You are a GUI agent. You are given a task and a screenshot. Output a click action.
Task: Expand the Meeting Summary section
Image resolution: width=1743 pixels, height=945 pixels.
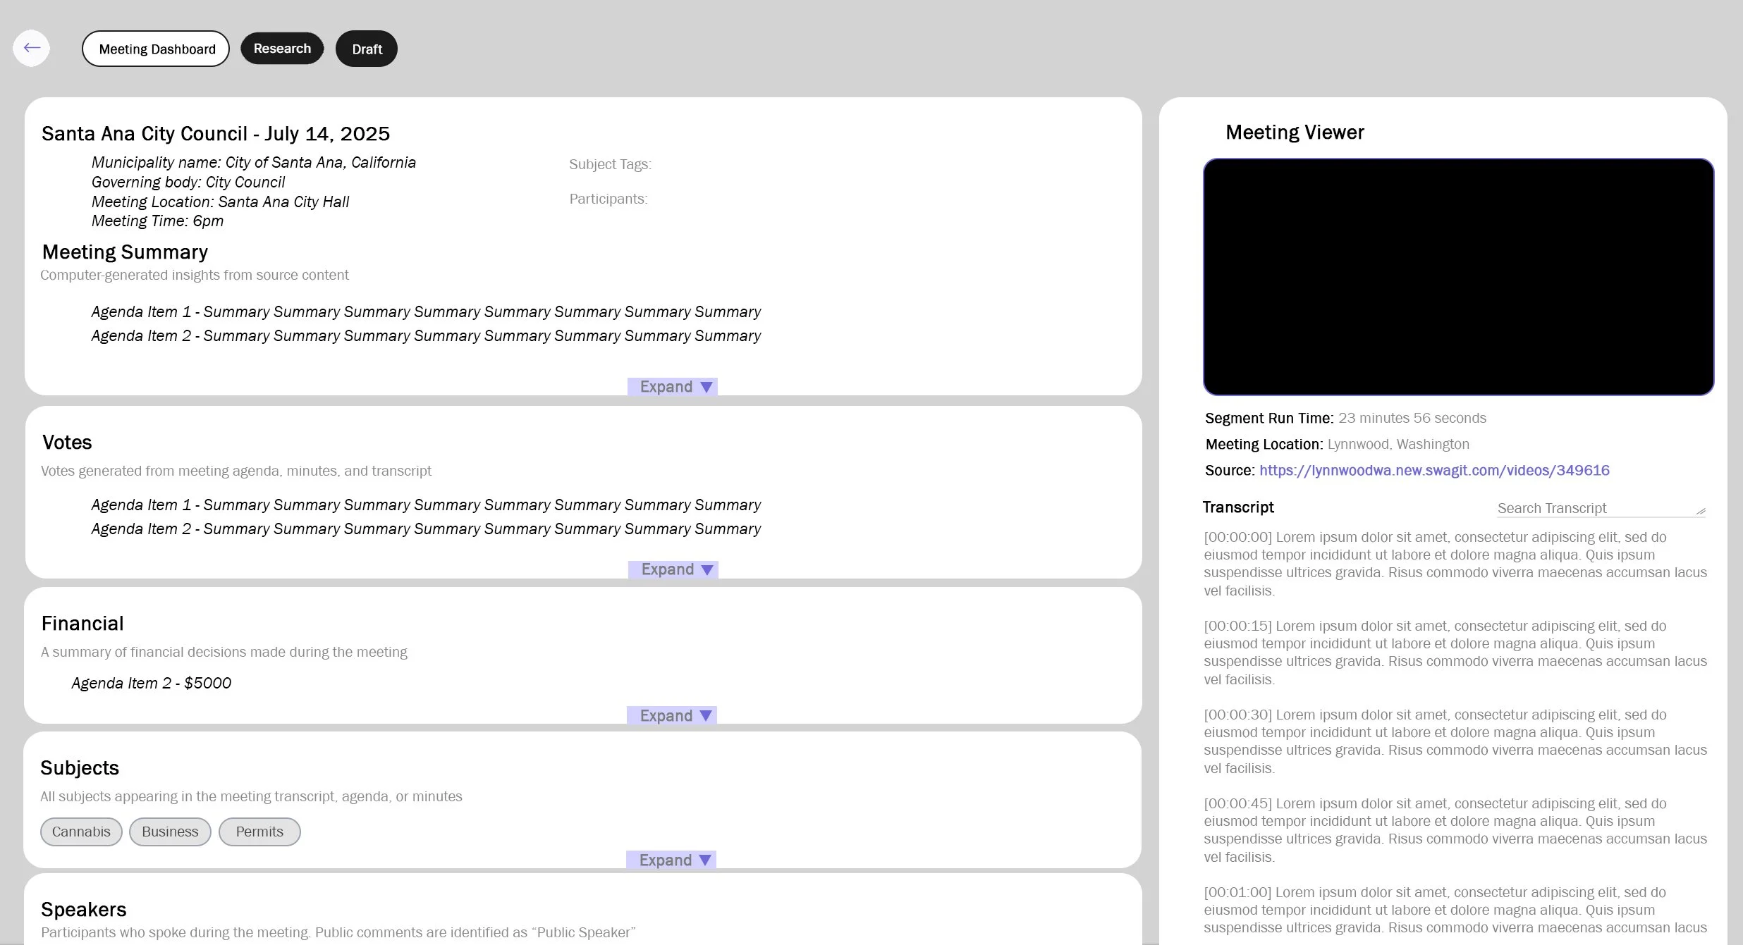point(673,387)
